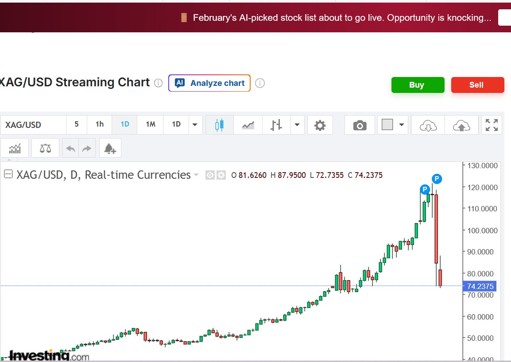This screenshot has height=362, width=511.
Task: Click the lower P marker on chart
Action: [x=425, y=189]
